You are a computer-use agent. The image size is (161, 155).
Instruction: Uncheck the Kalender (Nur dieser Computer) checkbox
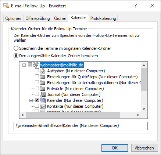[37, 100]
